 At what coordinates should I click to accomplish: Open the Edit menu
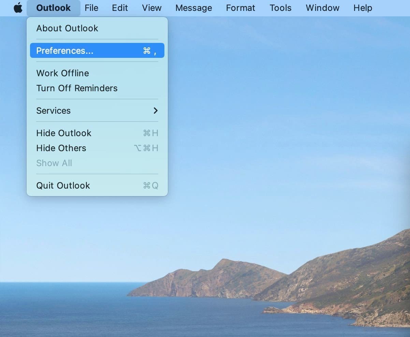point(120,8)
